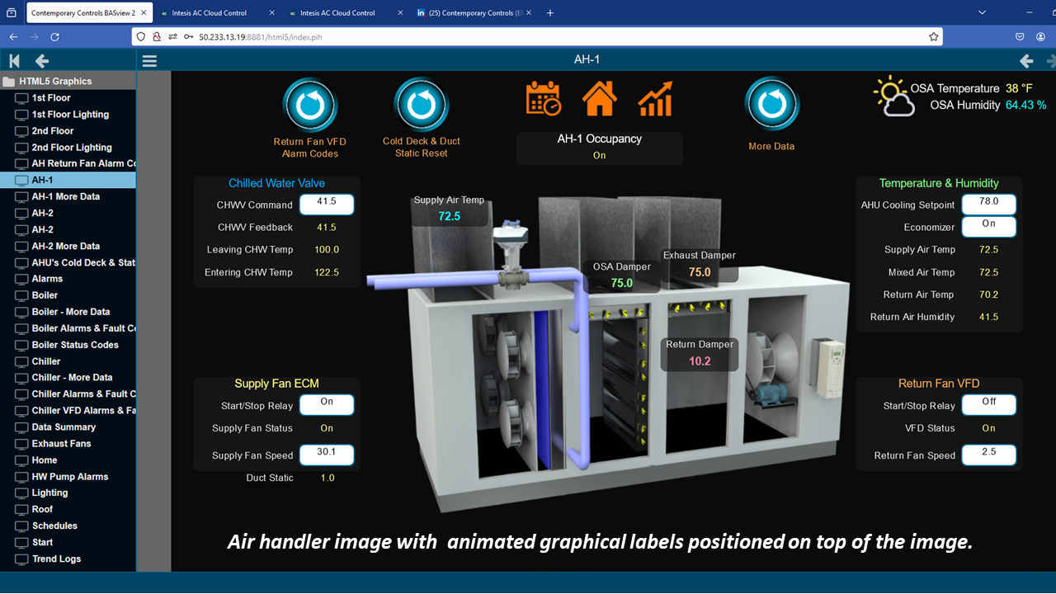Select Boiler Status Codes in the sidebar
This screenshot has width=1056, height=594.
click(75, 345)
